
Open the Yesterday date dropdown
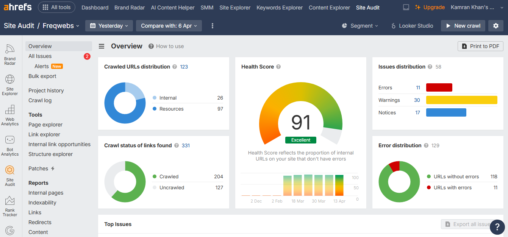(x=109, y=26)
